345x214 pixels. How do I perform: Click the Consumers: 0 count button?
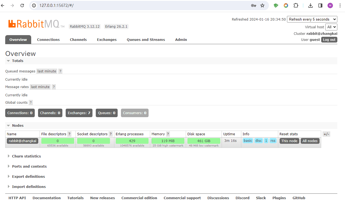[x=135, y=113]
